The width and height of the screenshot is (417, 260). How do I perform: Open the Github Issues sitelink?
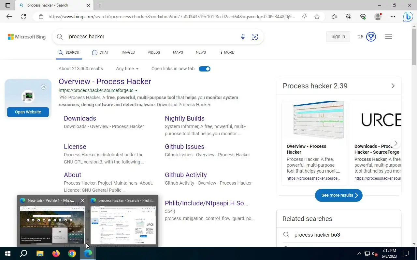[x=184, y=147]
